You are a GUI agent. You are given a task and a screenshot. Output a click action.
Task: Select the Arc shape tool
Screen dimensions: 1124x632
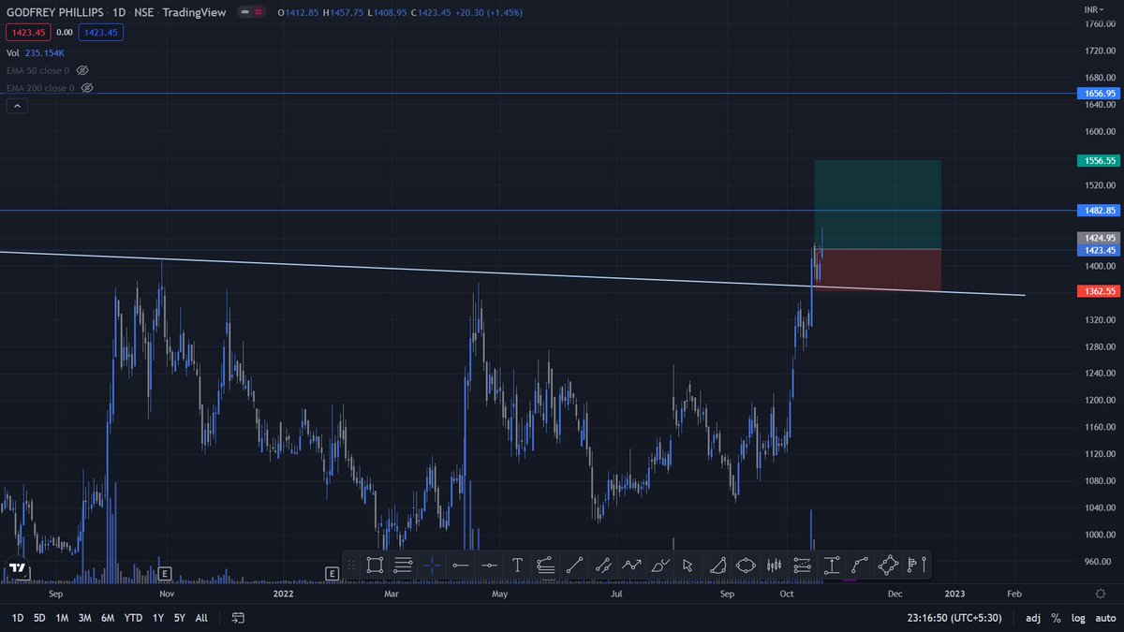[x=717, y=565]
